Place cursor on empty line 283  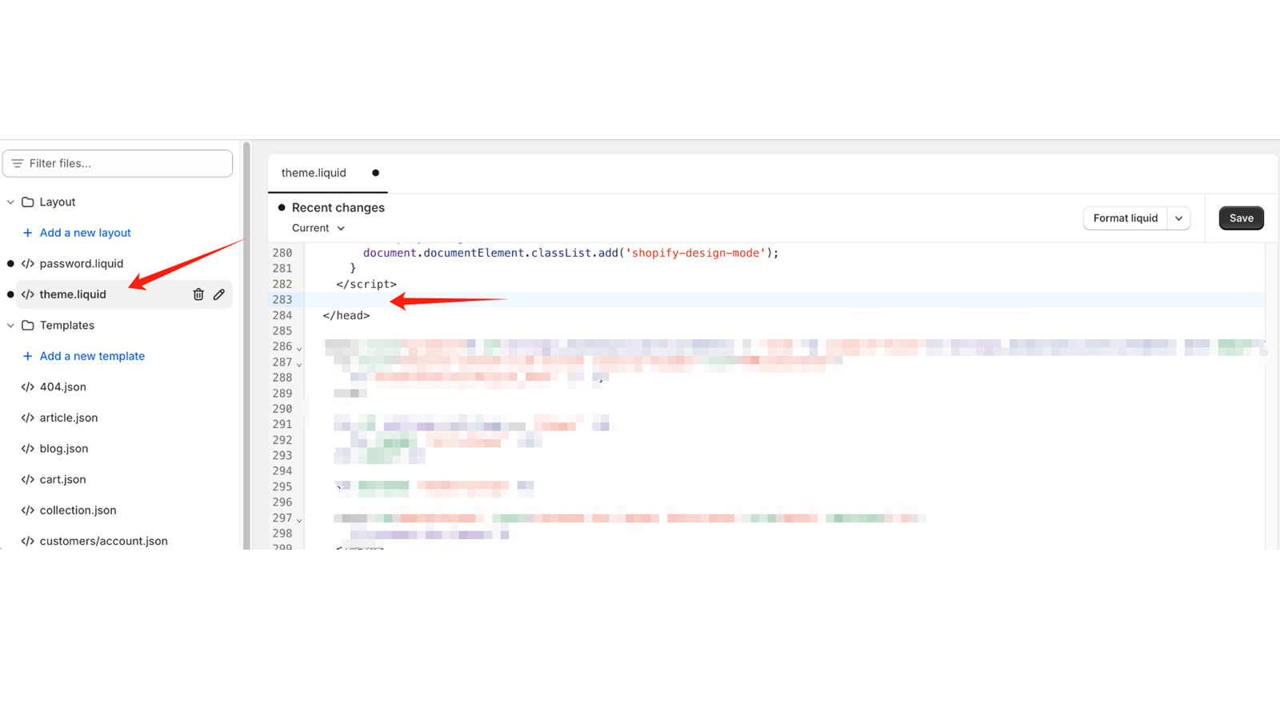pos(784,300)
